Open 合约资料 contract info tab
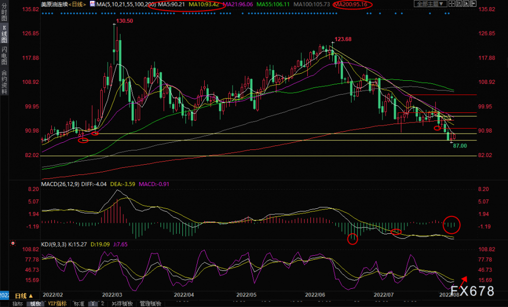This screenshot has height=307, width=508. 4,82
